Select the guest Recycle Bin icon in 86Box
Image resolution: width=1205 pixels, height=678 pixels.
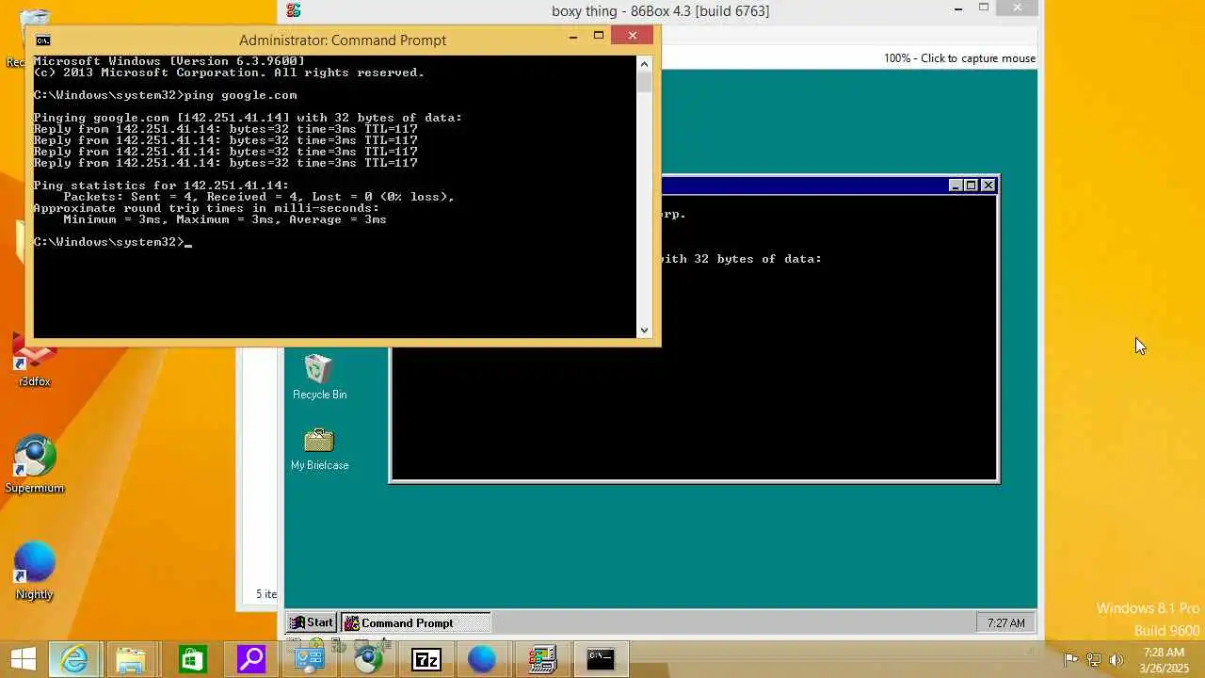pyautogui.click(x=319, y=377)
